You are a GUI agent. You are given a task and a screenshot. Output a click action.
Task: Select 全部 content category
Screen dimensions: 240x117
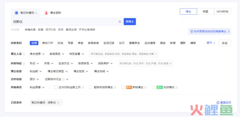tap(34, 43)
